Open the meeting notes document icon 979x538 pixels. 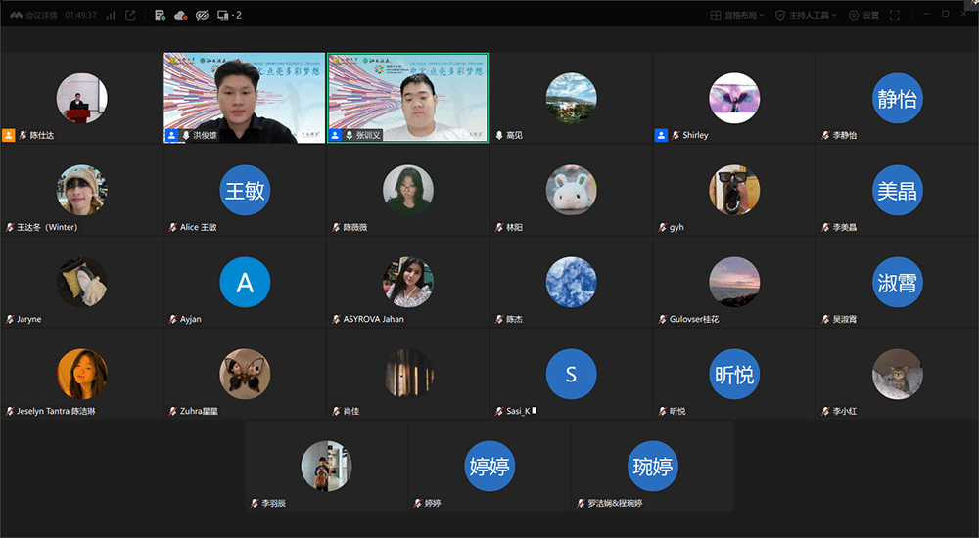(160, 15)
